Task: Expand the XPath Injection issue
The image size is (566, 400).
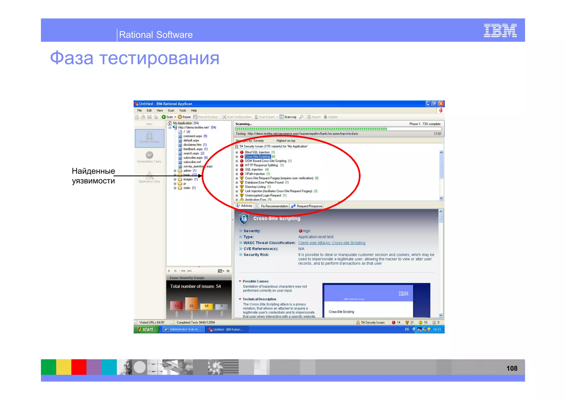Action: click(237, 174)
